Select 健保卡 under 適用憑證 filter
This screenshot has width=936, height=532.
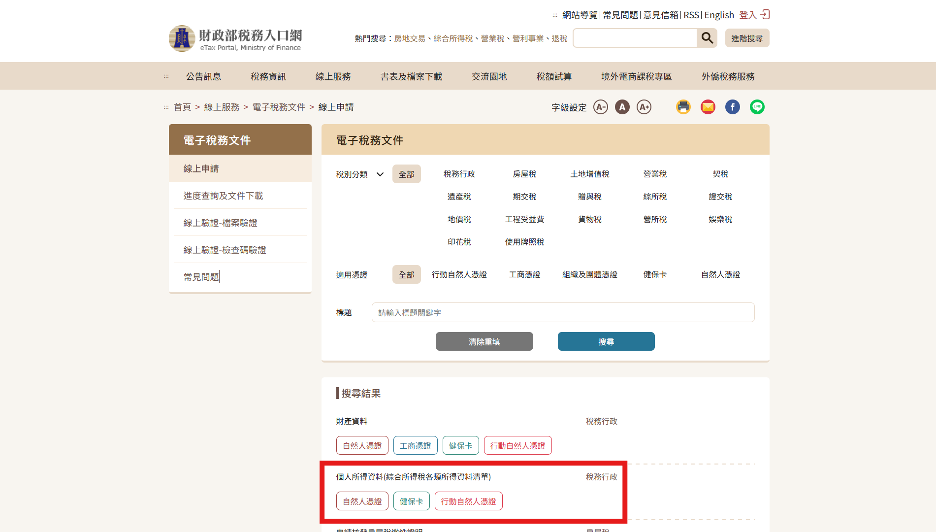pyautogui.click(x=655, y=274)
